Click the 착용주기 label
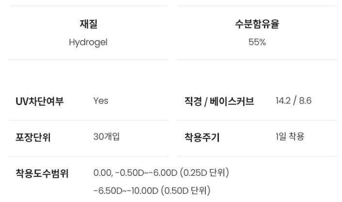This screenshot has height=202, width=342. (202, 137)
